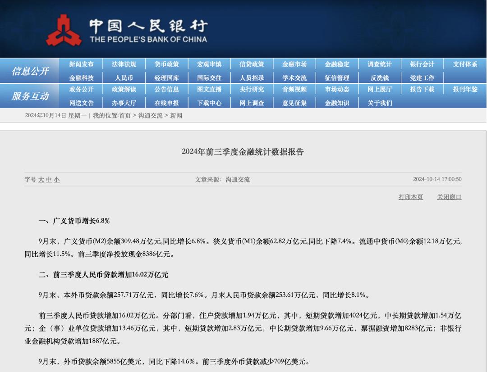487x372 pixels.
Task: Set font size to 大
Action: [x=41, y=180]
